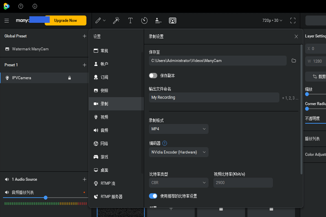
Task: Open the recording format MP4 dropdown
Action: click(178, 129)
